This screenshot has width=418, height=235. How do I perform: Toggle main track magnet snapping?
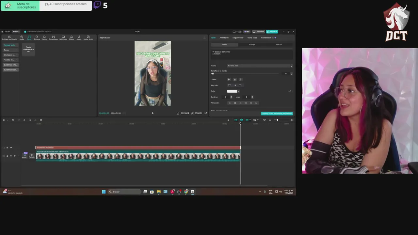[x=236, y=120]
